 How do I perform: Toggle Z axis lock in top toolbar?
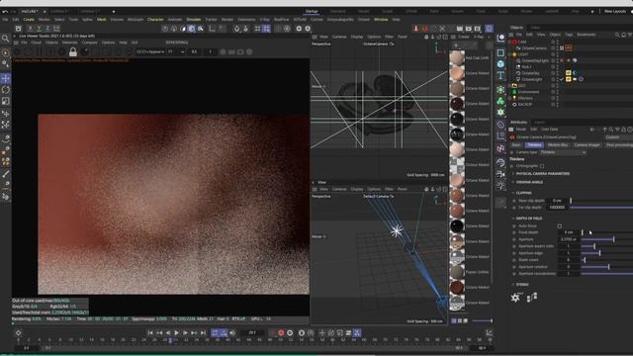(x=47, y=29)
